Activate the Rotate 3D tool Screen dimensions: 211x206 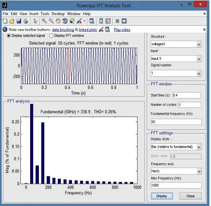[65, 21]
